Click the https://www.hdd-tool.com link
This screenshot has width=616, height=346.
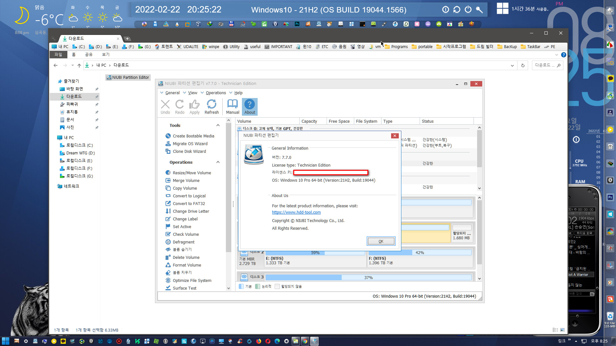pyautogui.click(x=296, y=212)
